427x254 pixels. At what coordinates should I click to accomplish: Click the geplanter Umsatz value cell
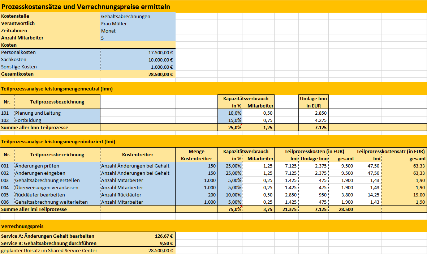(x=138, y=250)
